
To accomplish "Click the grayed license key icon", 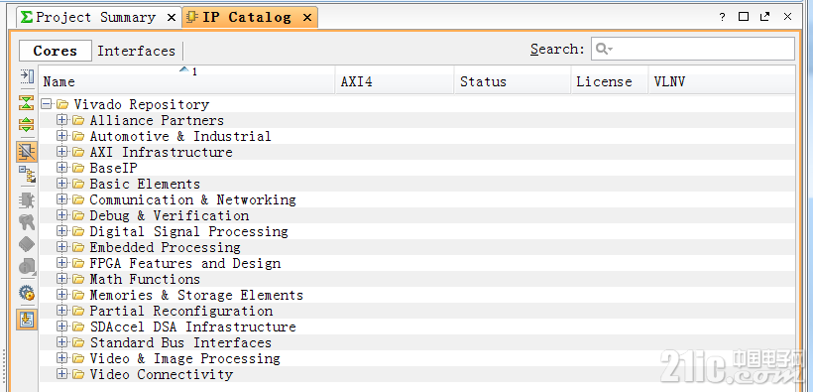I will tap(27, 222).
